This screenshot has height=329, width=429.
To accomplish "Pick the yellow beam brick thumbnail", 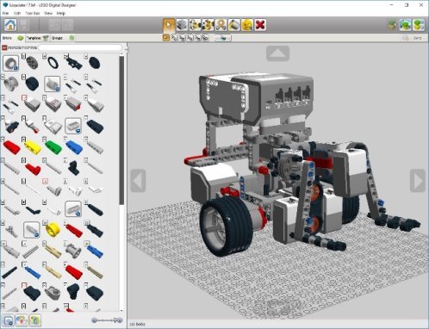I will pyautogui.click(x=32, y=146).
